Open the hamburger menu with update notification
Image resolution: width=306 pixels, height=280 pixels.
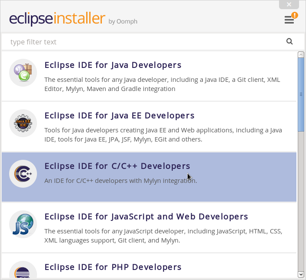pyautogui.click(x=291, y=18)
